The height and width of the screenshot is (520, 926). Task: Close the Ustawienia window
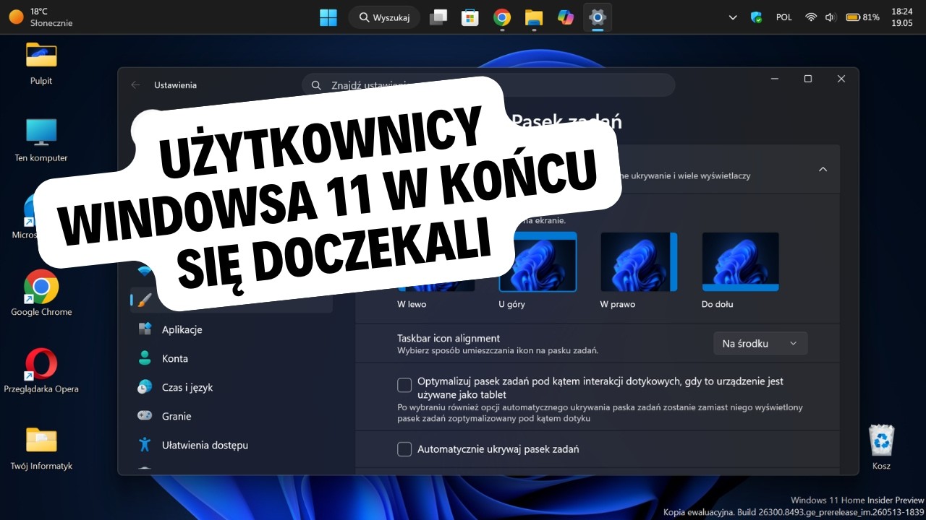click(841, 79)
